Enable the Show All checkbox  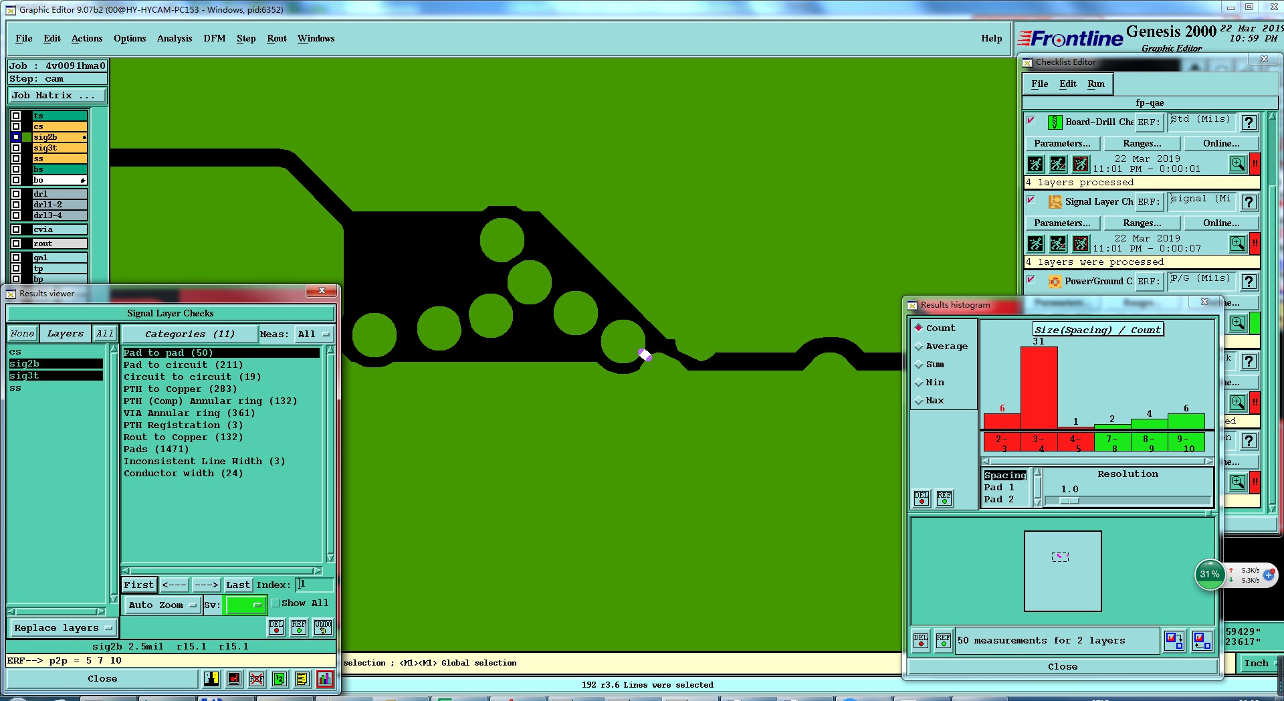pos(275,603)
